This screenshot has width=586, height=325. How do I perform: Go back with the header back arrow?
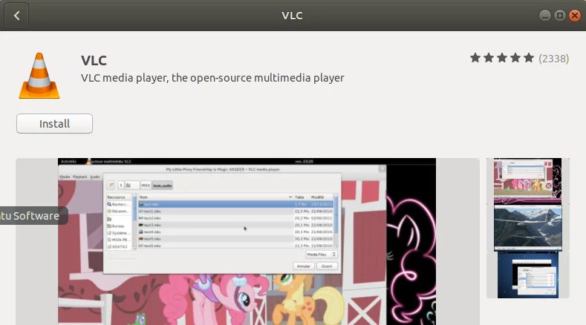point(16,16)
